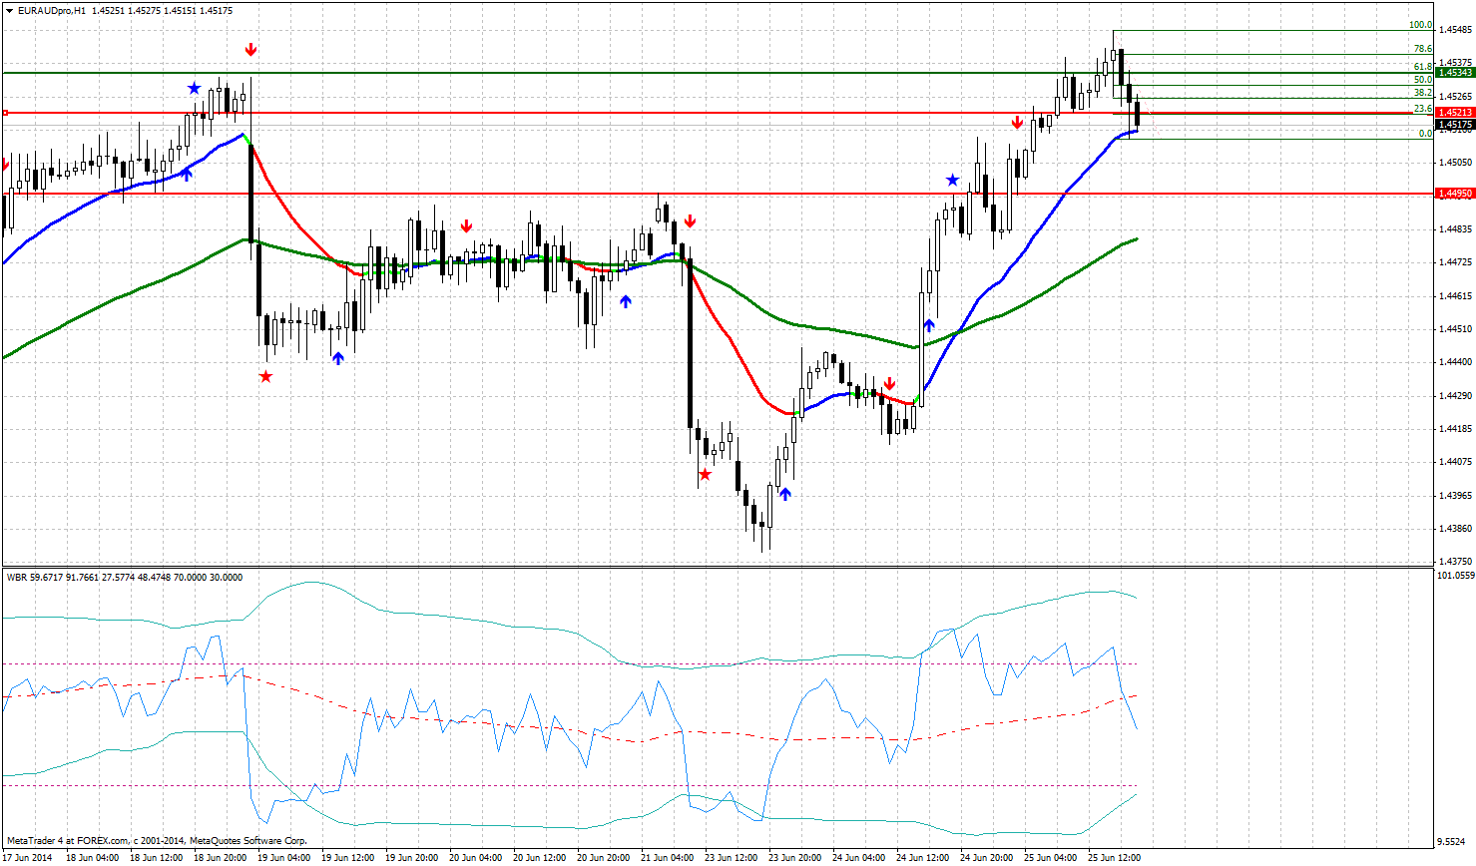Select the blue star near 24 Jun 12:00

[x=952, y=181]
